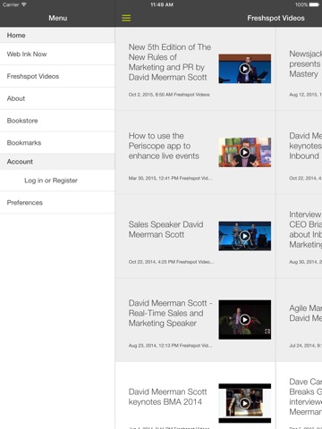The width and height of the screenshot is (322, 429).
Task: Open the Dave Carroll interview article in second column
Action: coord(305,397)
